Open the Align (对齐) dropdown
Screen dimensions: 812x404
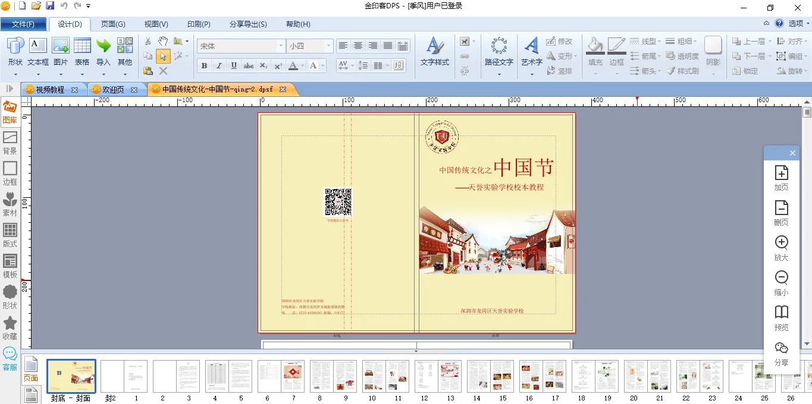tap(791, 41)
